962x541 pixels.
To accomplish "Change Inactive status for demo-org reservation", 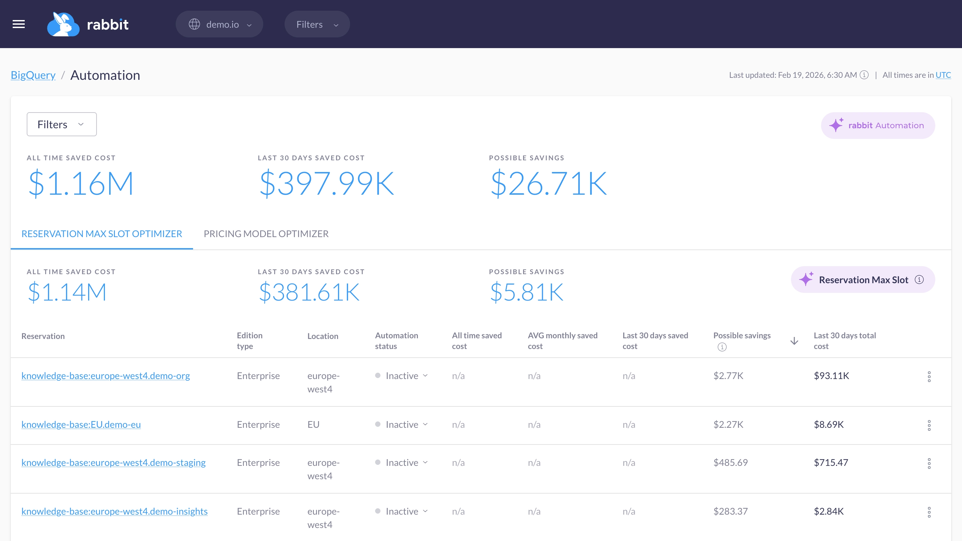I will click(402, 376).
